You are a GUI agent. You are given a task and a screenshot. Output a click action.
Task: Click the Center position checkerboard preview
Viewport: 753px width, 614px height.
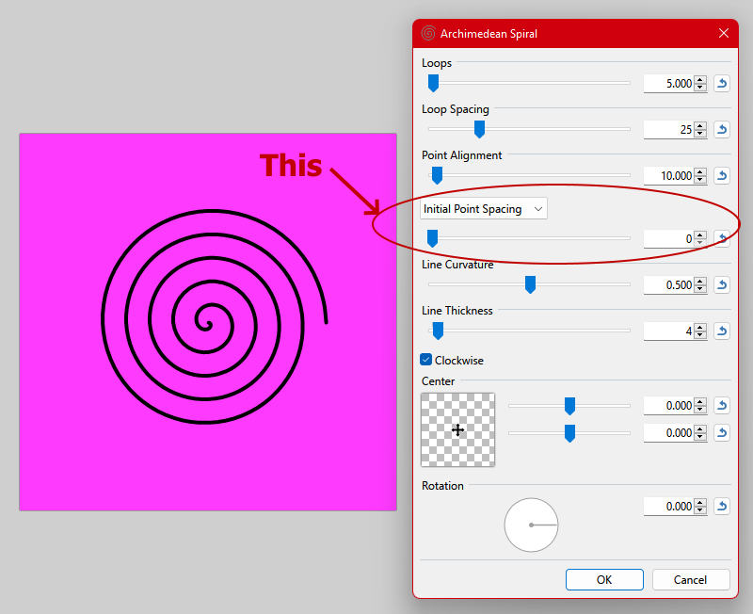coord(457,429)
